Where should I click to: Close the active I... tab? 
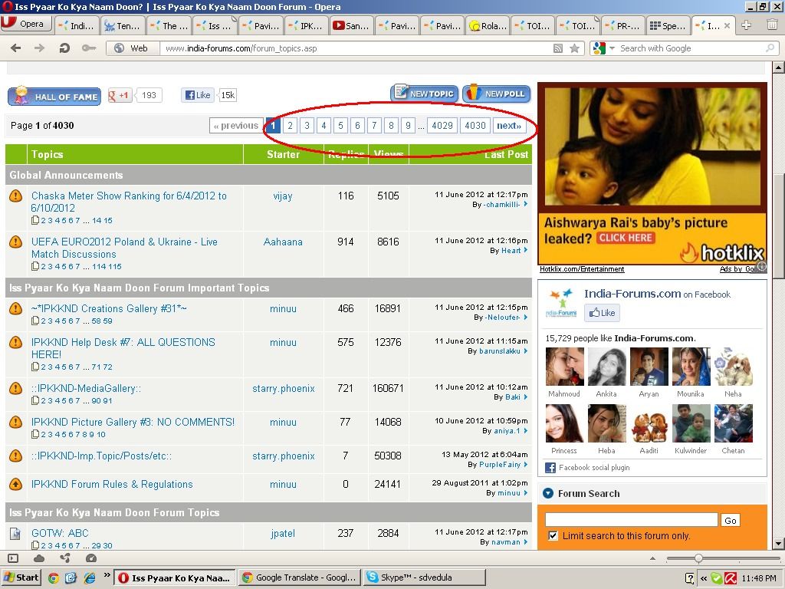point(727,25)
